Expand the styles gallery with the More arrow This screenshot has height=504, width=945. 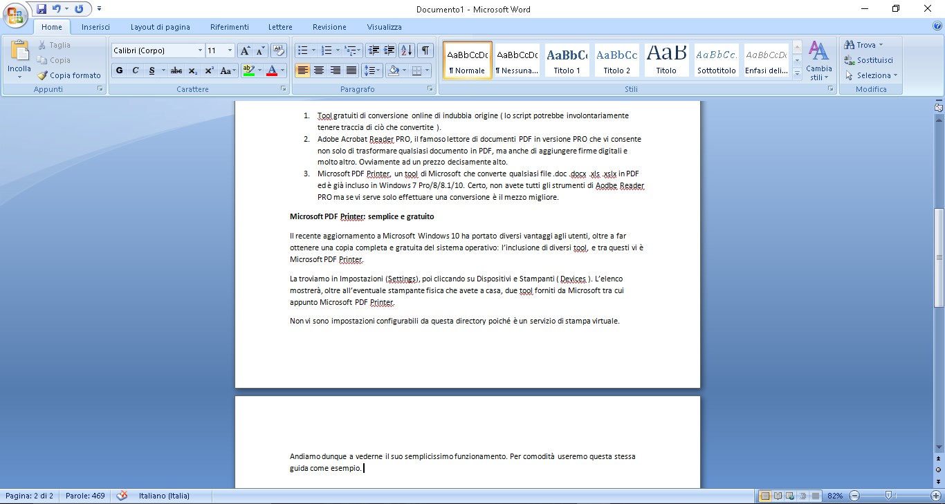pyautogui.click(x=797, y=73)
